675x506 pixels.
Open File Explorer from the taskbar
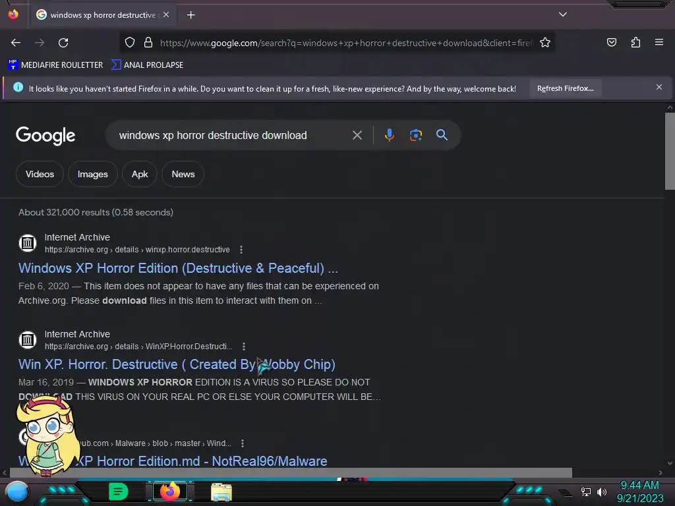pyautogui.click(x=221, y=492)
